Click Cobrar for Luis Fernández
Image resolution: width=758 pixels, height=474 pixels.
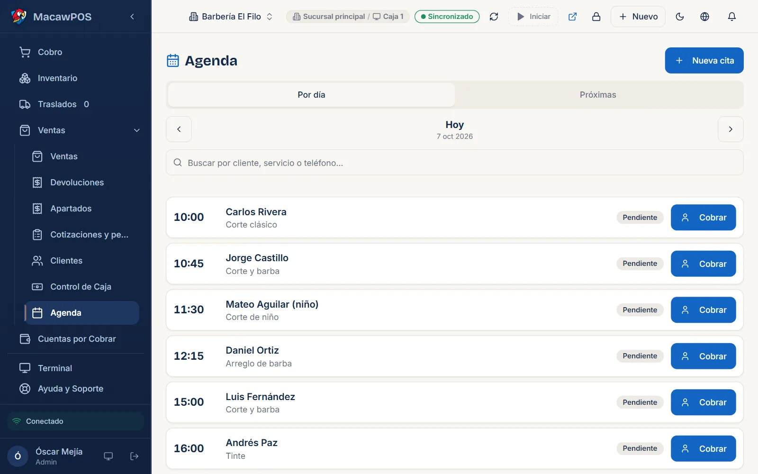[x=703, y=402]
